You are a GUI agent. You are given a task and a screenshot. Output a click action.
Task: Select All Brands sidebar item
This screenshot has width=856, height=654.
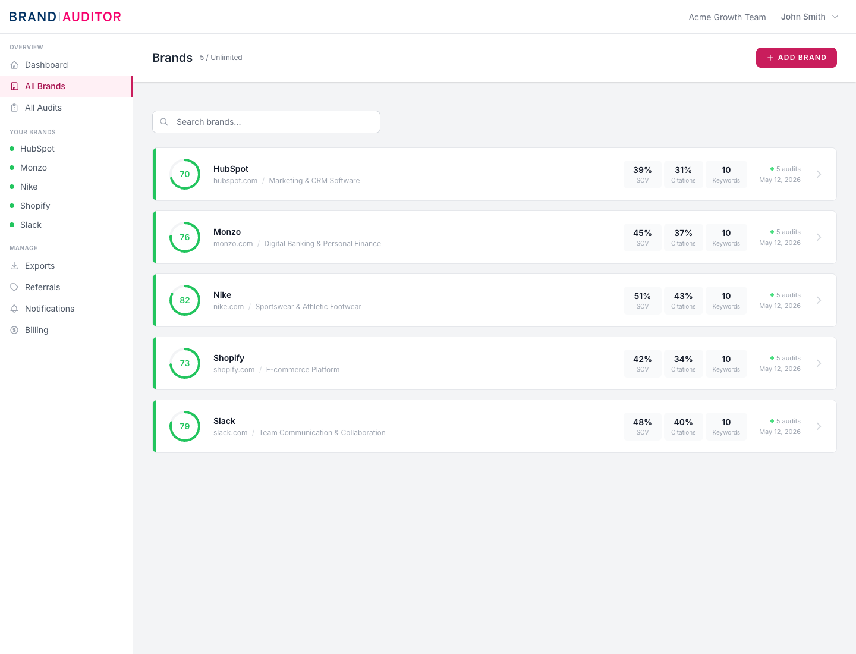point(66,86)
